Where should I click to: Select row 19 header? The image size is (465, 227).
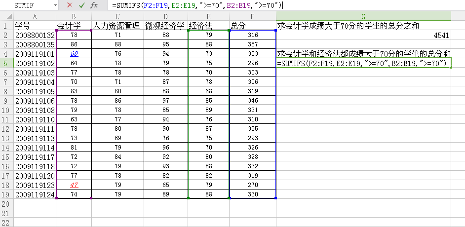tap(6, 194)
